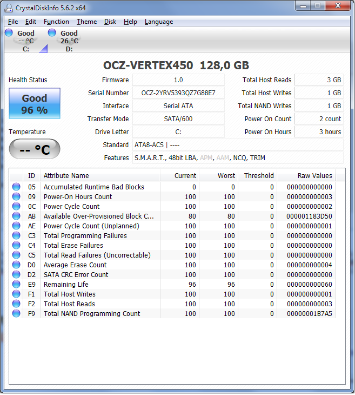
Task: Click status orb beside ID 0C row
Action: pyautogui.click(x=16, y=206)
